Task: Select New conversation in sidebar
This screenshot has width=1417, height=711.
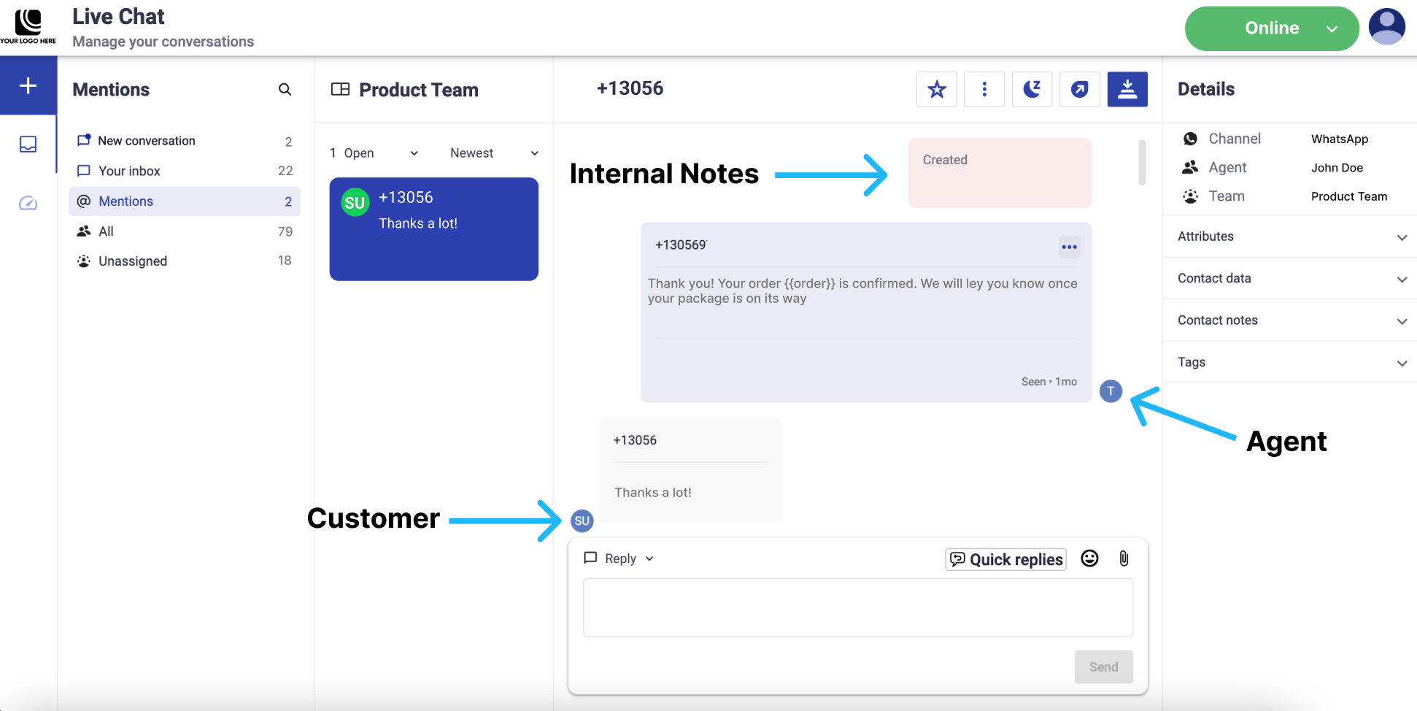Action: tap(185, 141)
